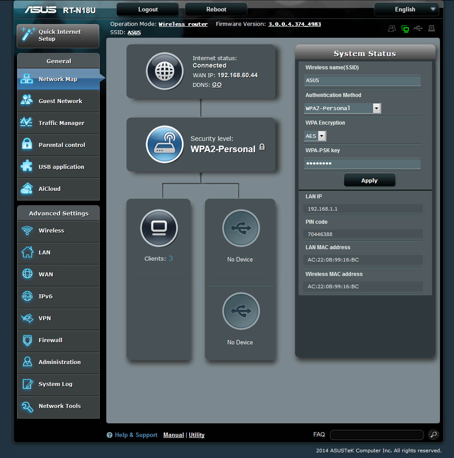The height and width of the screenshot is (458, 454).
Task: Click the FAQ search magnifier icon
Action: [x=434, y=434]
